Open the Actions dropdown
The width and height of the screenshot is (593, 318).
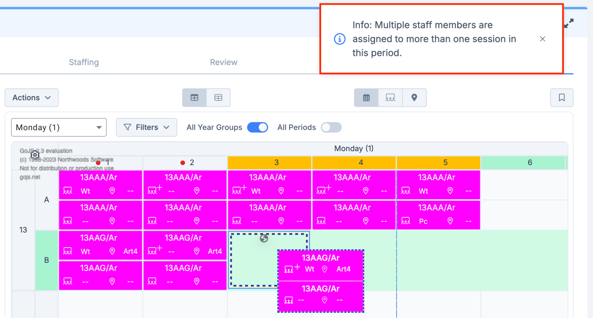[31, 98]
